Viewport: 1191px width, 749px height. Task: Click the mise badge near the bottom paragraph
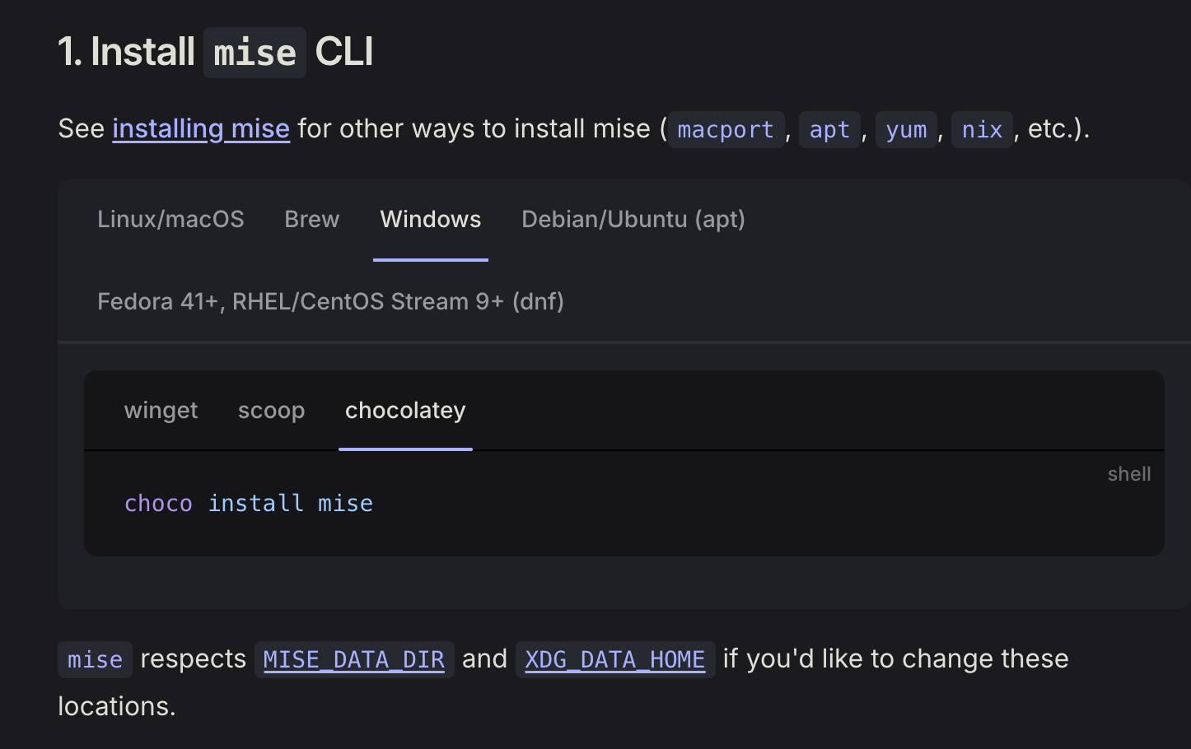94,658
